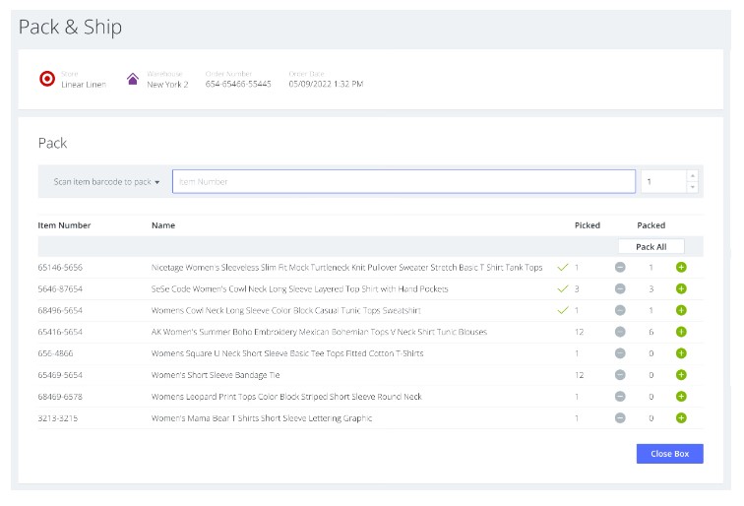744x506 pixels.
Task: Click the Close Box button
Action: pos(669,454)
